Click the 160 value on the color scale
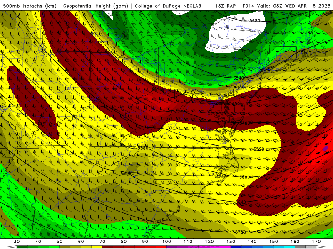The width and height of the screenshot is (333, 249). 295,242
